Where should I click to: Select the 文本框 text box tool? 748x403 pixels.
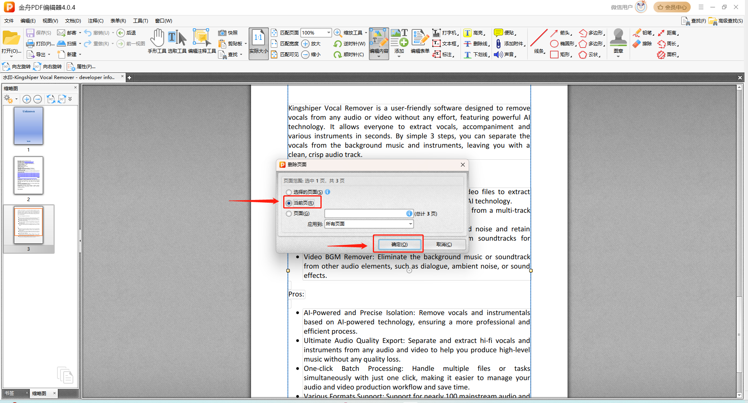tap(446, 44)
